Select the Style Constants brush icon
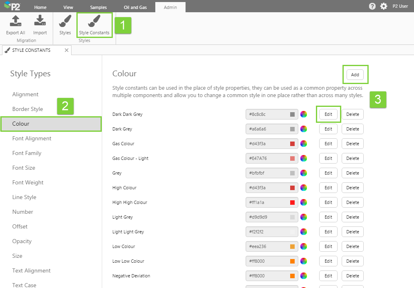 94,21
